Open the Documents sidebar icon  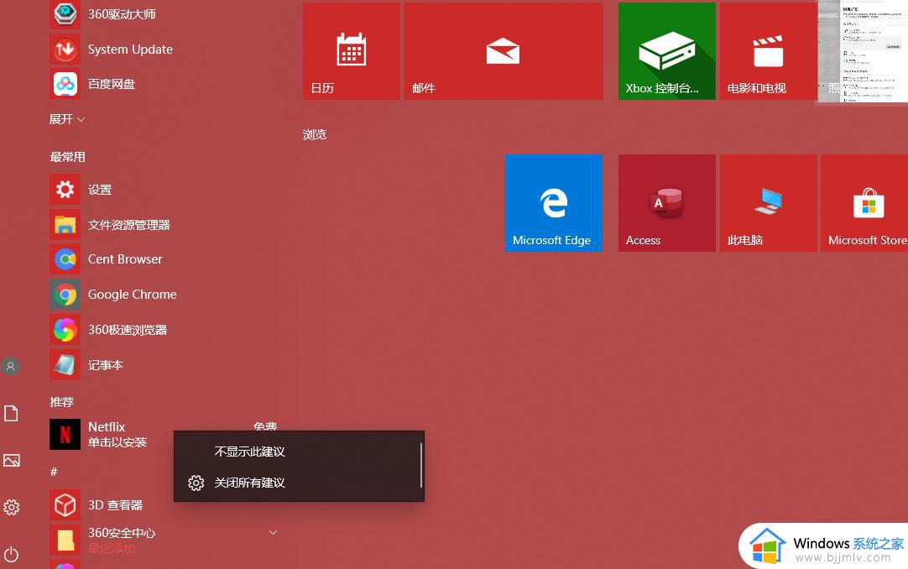point(11,413)
